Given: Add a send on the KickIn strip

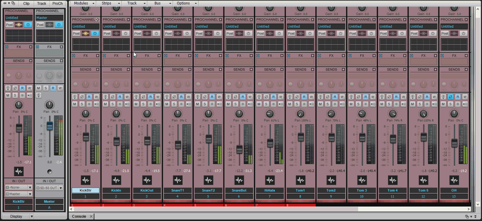Looking at the screenshot, I should tap(128, 70).
